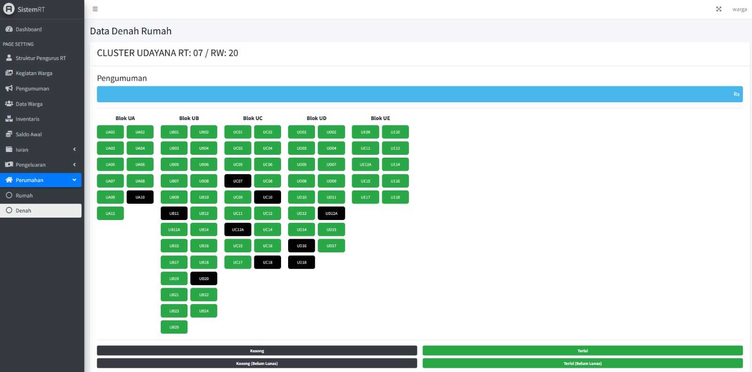Click the Blok UC column heading
This screenshot has height=372, width=752.
click(253, 118)
